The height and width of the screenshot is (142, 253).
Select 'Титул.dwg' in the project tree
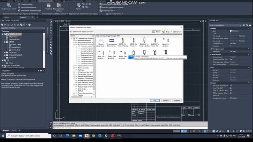[13, 37]
